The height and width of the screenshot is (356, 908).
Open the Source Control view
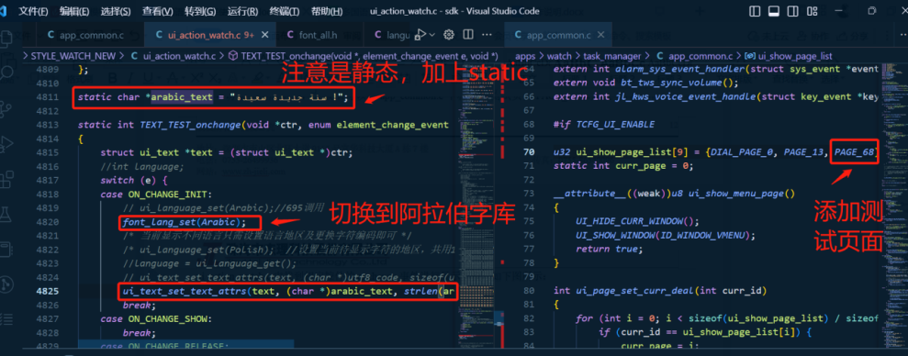[6, 108]
